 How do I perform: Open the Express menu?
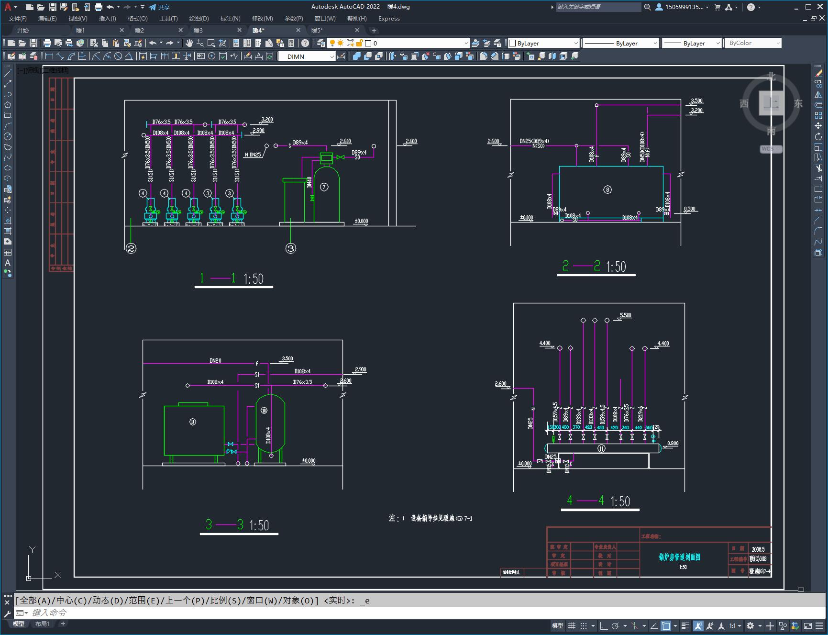[389, 19]
